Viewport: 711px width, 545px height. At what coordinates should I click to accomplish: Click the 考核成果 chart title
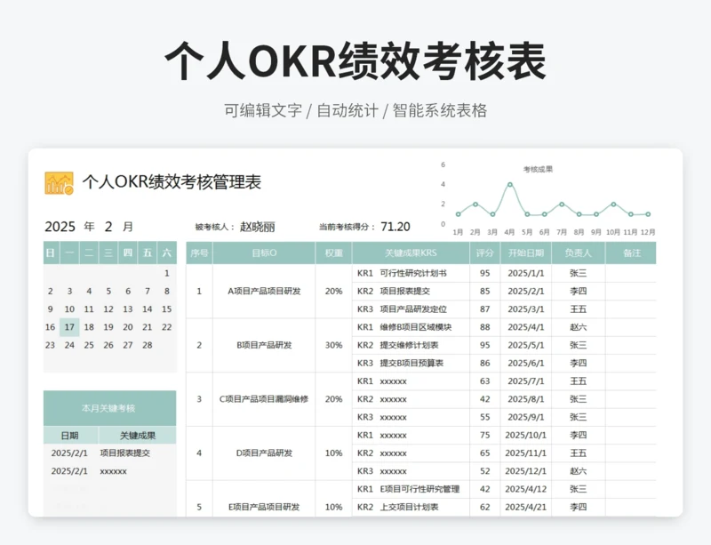click(x=538, y=169)
